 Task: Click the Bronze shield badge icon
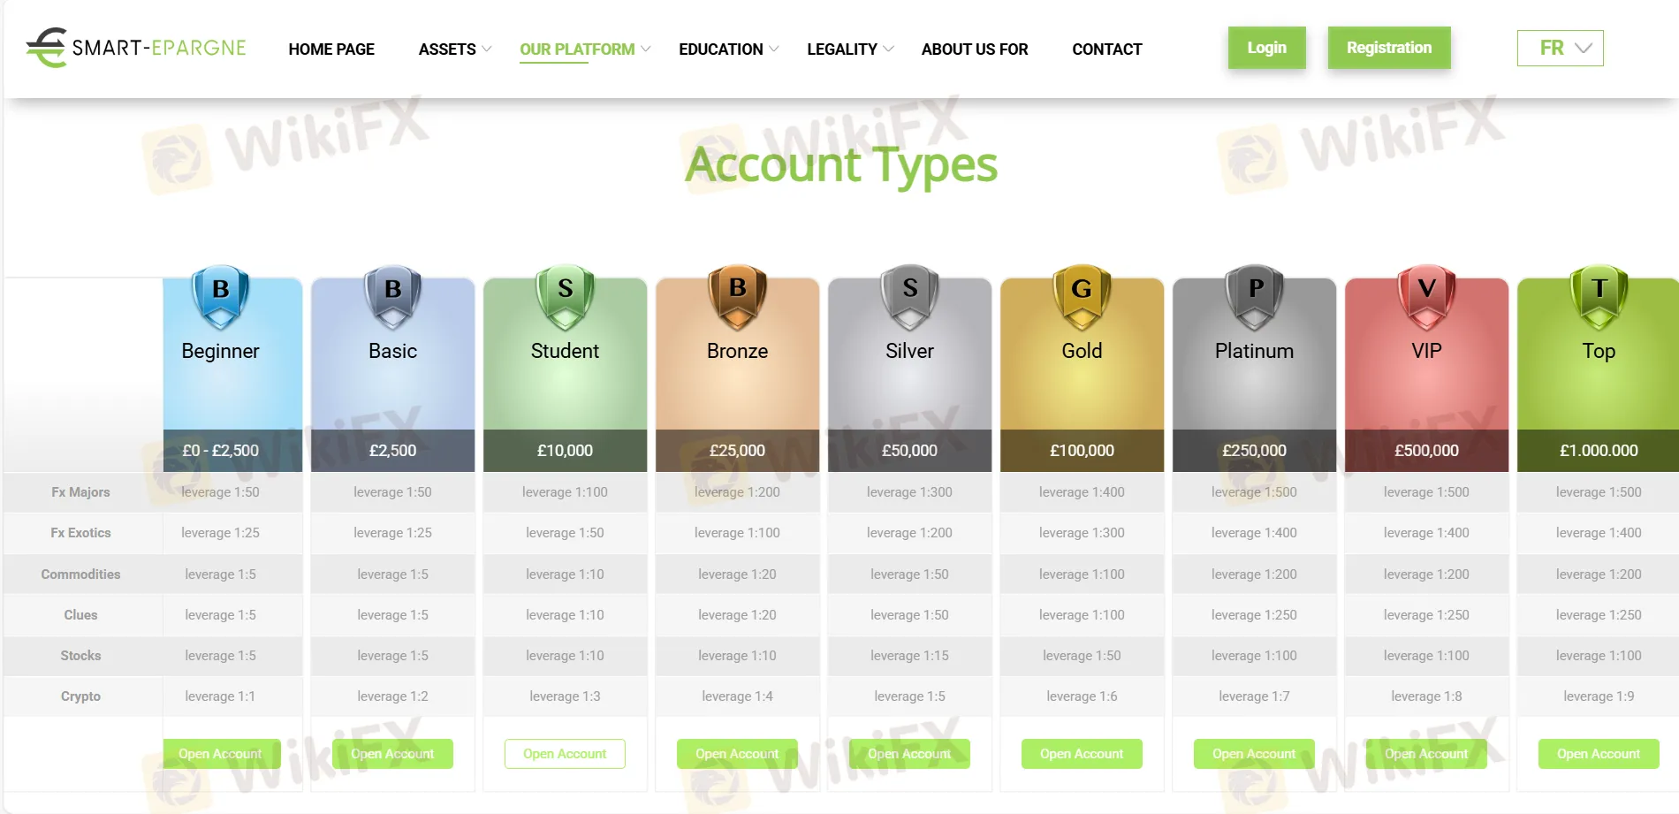point(737,296)
